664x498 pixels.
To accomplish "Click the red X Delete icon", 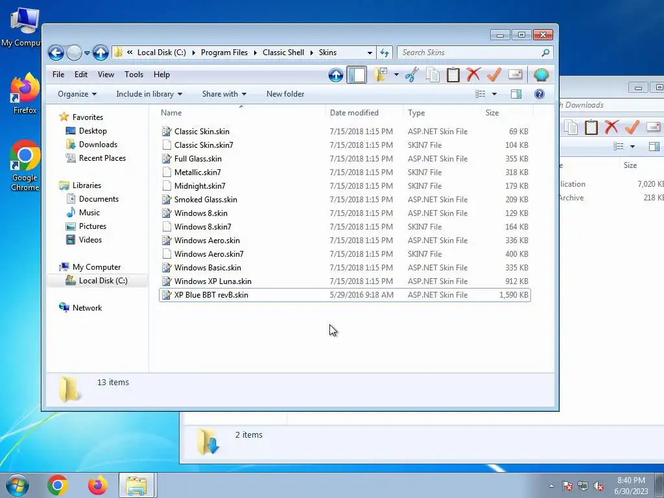I will (x=473, y=75).
